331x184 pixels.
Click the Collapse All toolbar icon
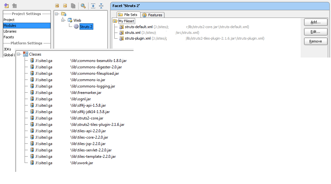[101, 6]
